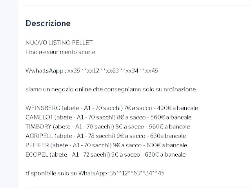This screenshot has height=188, width=251.
Task: Click the horizontal divider above Descrizione
Action: tap(138, 5)
